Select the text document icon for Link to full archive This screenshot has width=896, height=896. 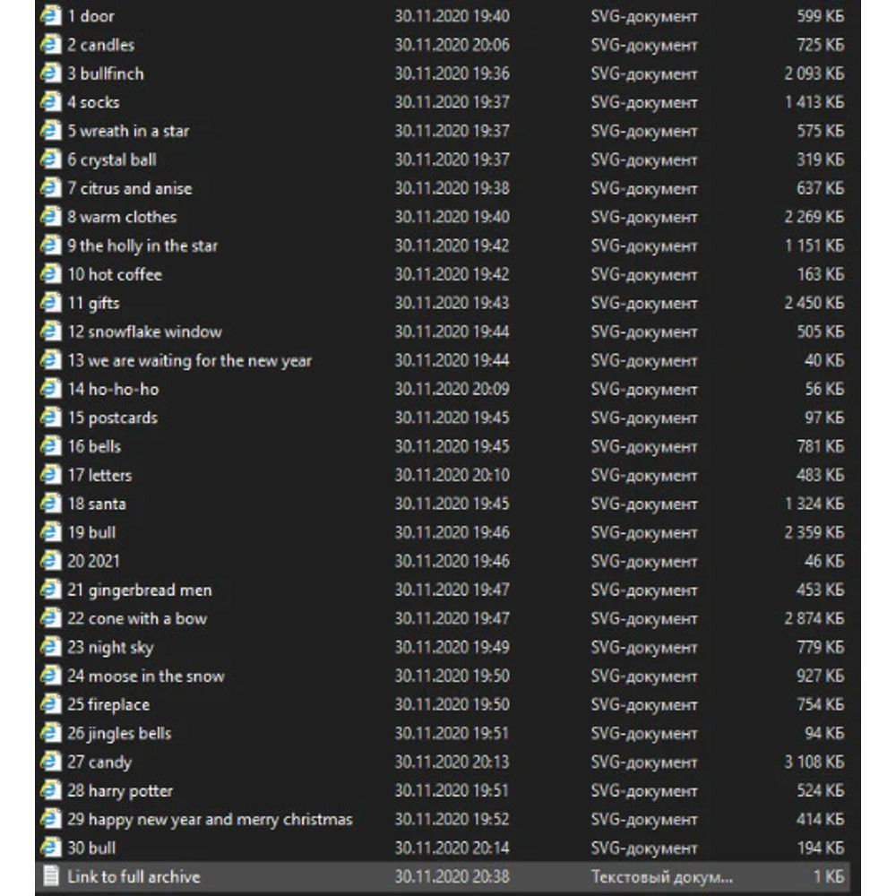coord(51,876)
